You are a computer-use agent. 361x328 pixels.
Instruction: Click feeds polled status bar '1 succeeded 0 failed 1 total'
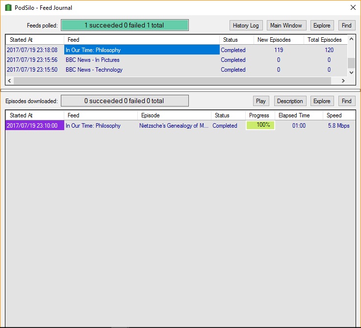click(x=125, y=25)
